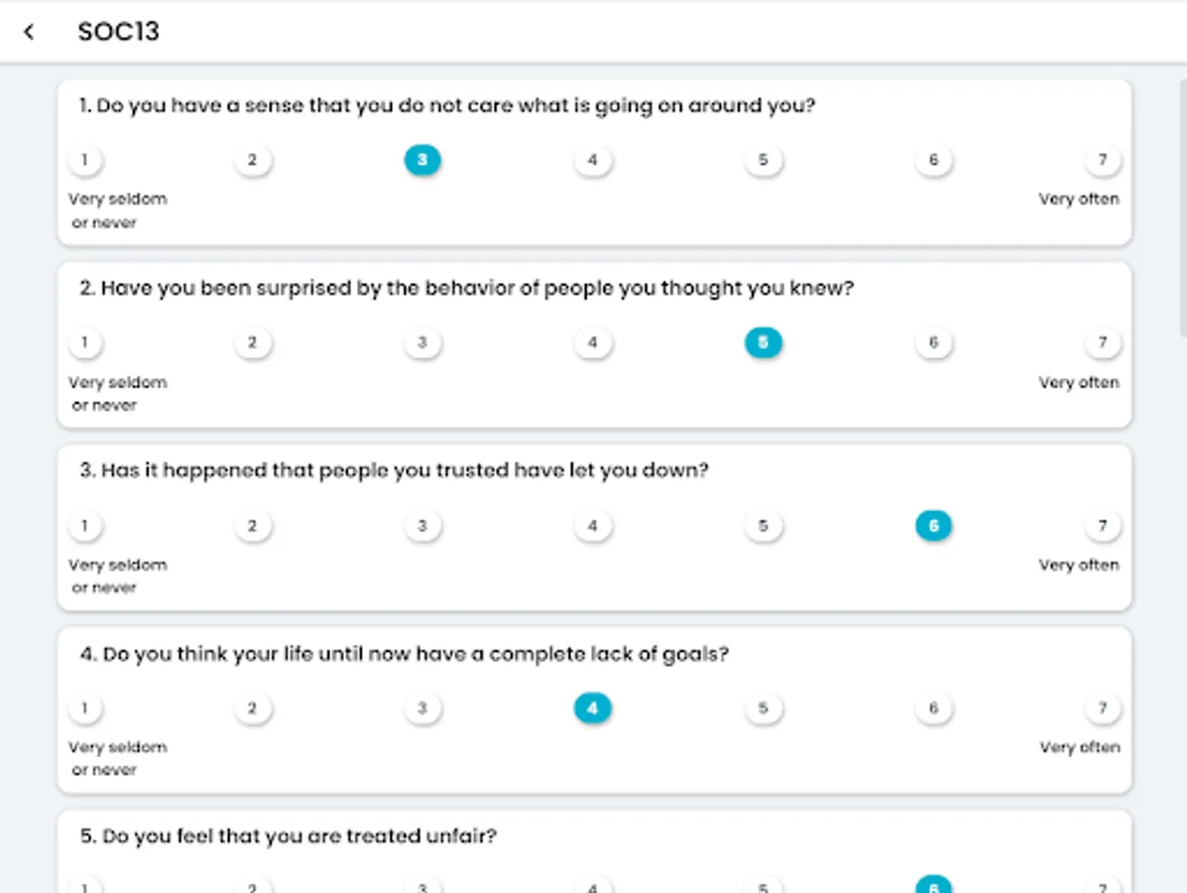
Task: Pick rating 2 for question 2
Action: (x=253, y=342)
